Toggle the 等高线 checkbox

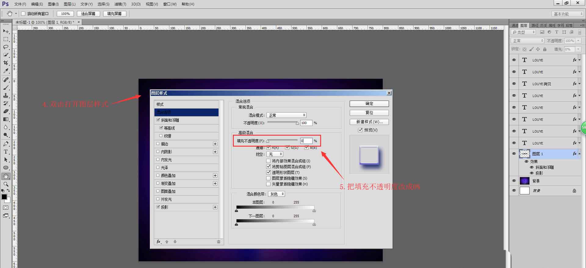(161, 128)
